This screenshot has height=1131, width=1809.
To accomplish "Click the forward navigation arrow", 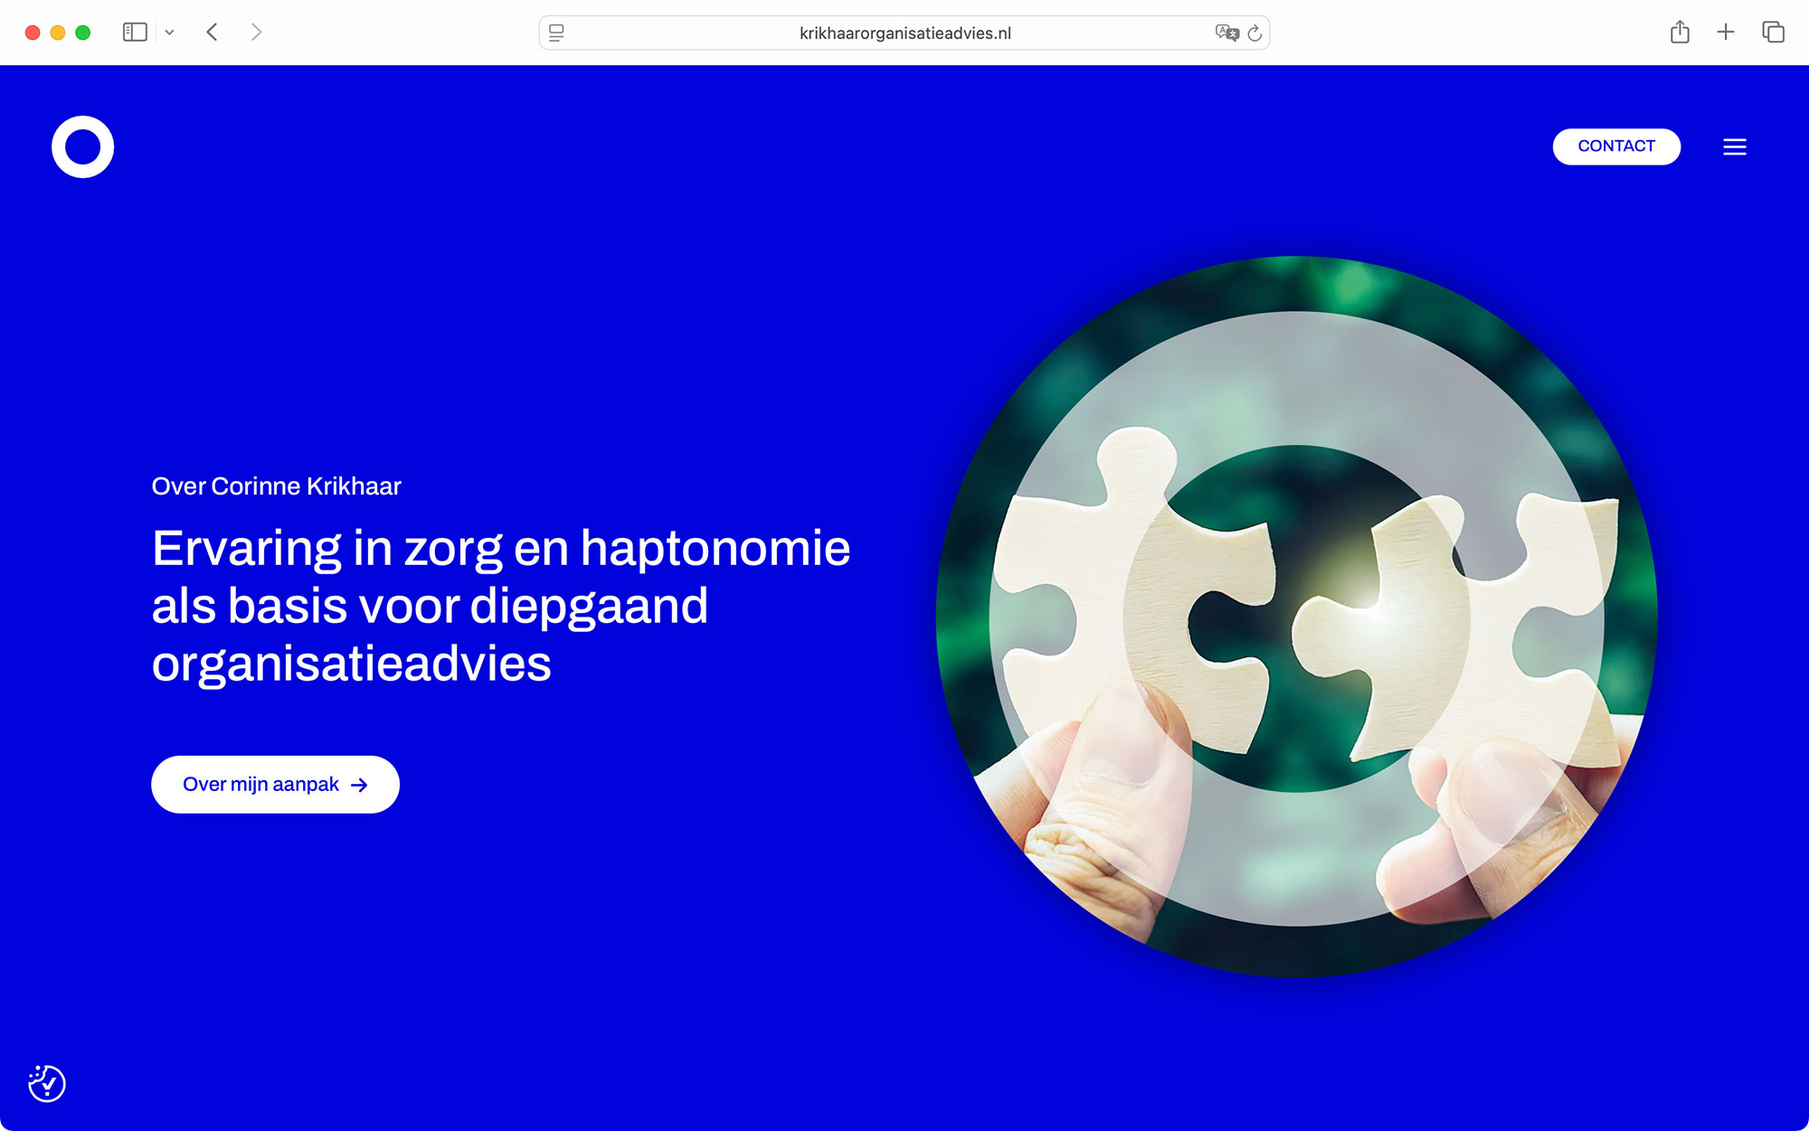I will pos(256,32).
